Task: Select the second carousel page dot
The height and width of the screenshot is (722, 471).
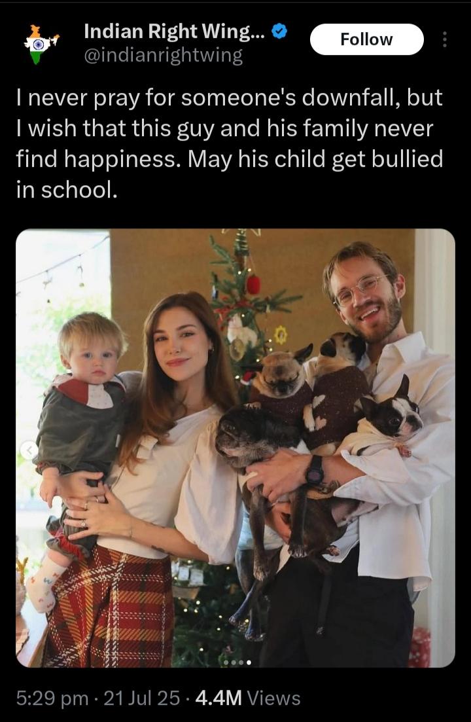Action: click(233, 662)
